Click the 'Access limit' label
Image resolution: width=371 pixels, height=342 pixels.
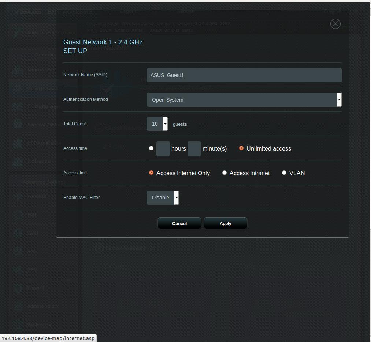(x=75, y=173)
